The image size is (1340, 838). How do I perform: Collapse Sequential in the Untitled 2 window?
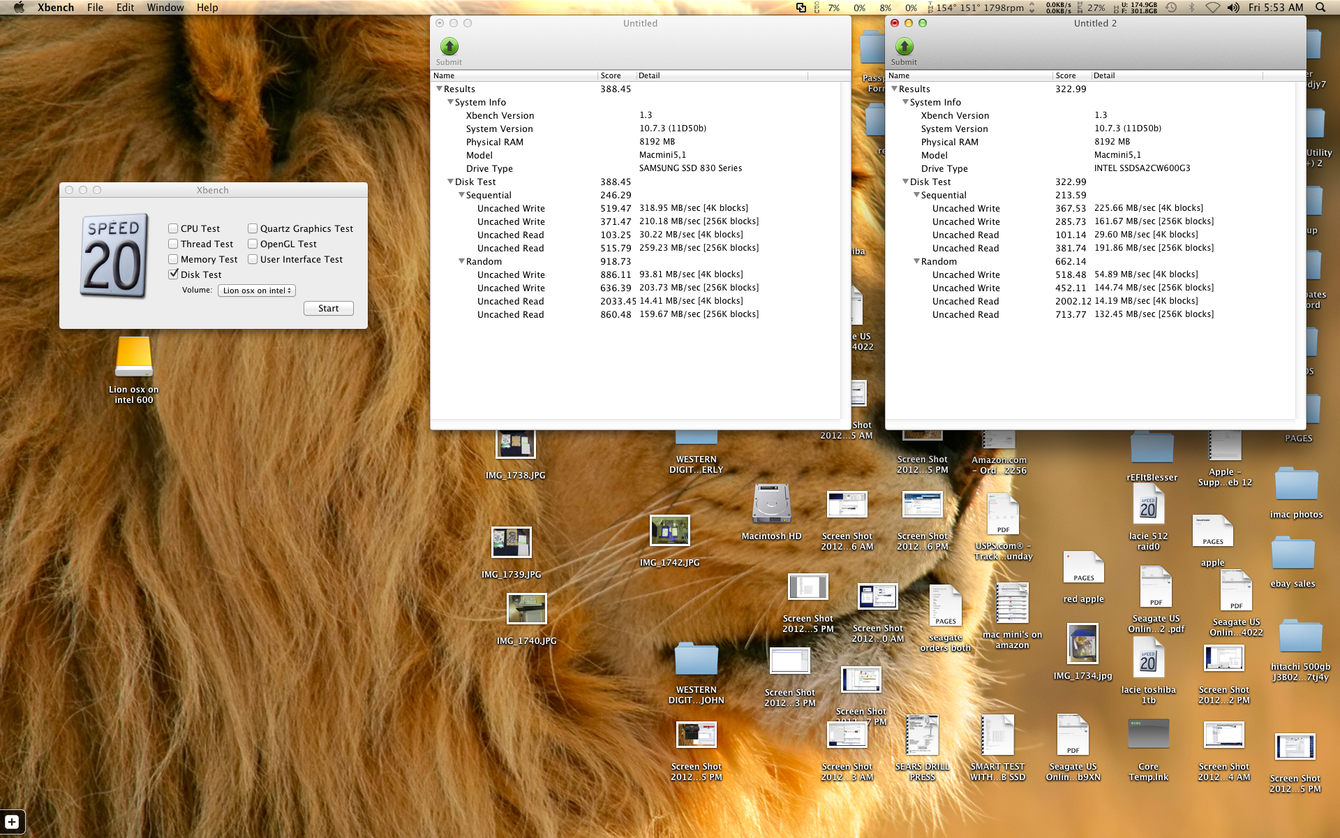point(916,195)
